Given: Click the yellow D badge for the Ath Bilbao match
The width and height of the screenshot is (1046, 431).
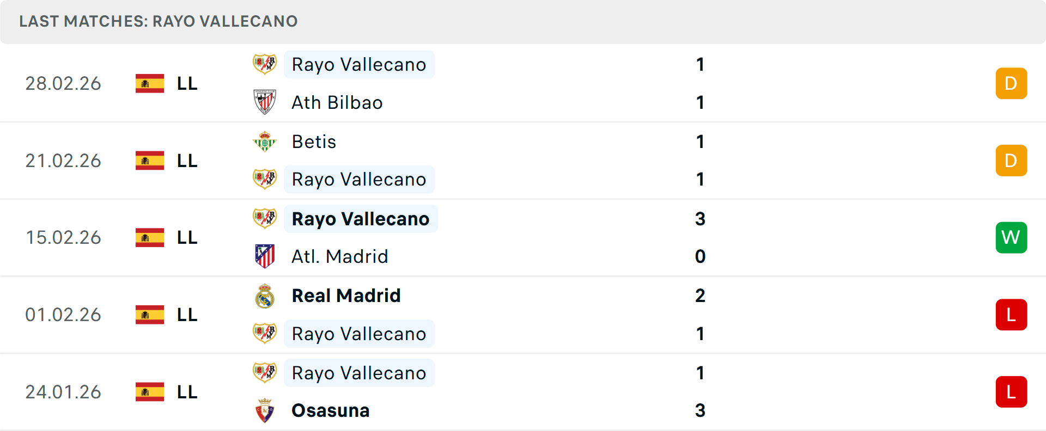Looking at the screenshot, I should click(1011, 83).
